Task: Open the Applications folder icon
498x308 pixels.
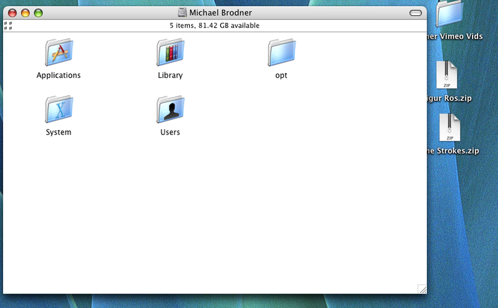Action: pyautogui.click(x=59, y=52)
